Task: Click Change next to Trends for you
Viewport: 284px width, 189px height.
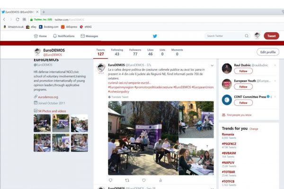Action: pos(254,129)
